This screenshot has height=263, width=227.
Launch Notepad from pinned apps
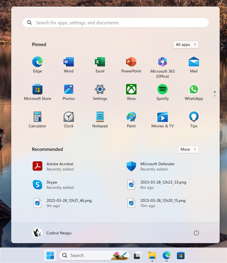(100, 120)
